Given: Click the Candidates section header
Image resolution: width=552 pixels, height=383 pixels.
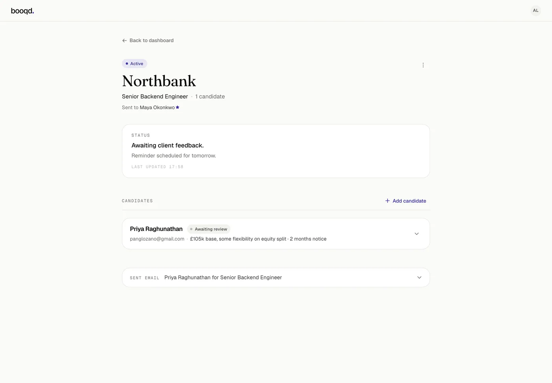Looking at the screenshot, I should (137, 201).
